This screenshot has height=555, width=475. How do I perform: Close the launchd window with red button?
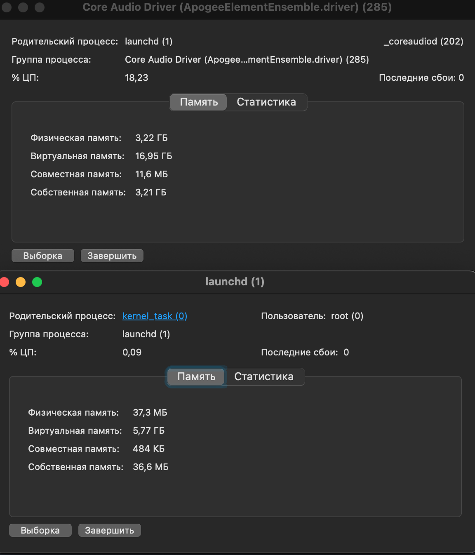4,282
